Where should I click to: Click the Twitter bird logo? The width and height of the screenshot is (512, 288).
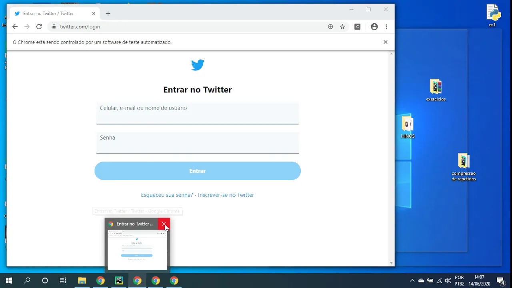tap(198, 65)
